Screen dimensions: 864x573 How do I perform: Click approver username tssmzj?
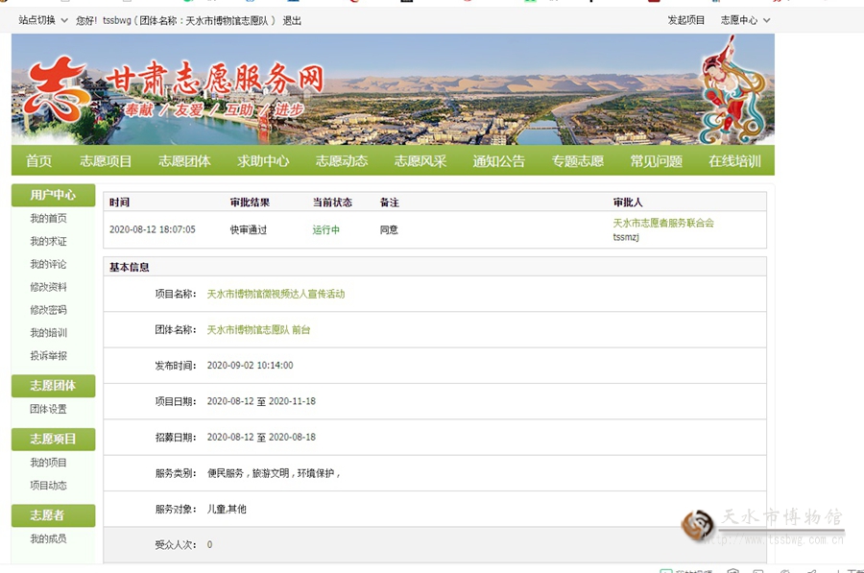click(626, 237)
